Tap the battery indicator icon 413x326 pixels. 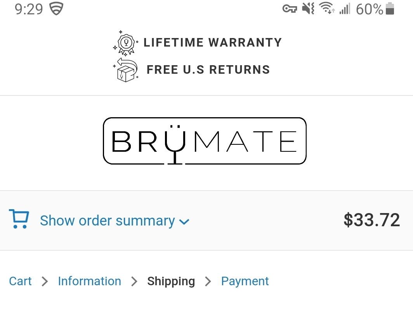pyautogui.click(x=390, y=9)
